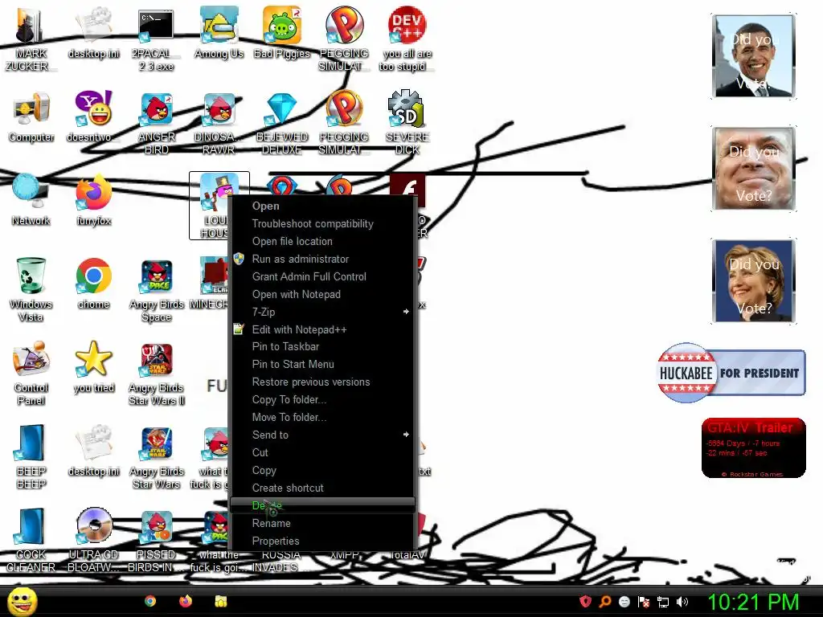Image resolution: width=823 pixels, height=617 pixels.
Task: Click the 10:21 PM taskbar clock
Action: [x=754, y=602]
